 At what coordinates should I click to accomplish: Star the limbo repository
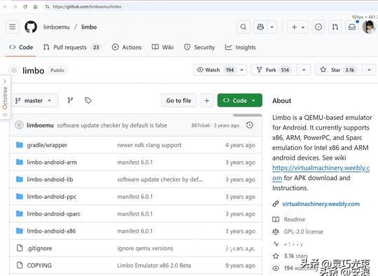coord(339,70)
